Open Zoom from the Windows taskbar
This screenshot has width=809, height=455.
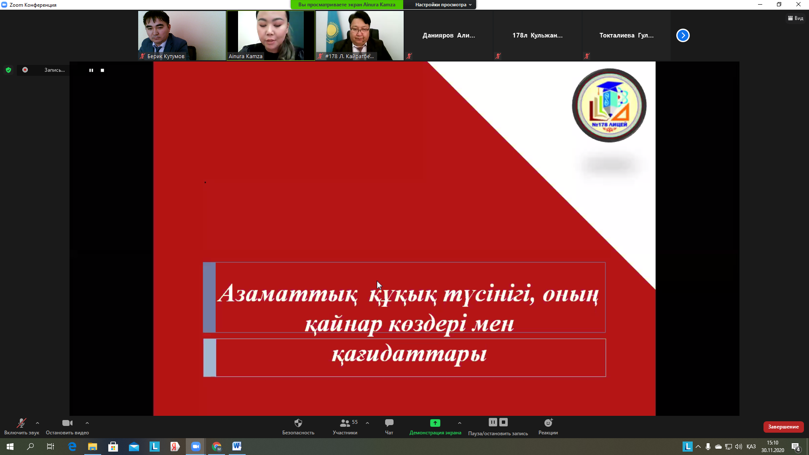coord(196,447)
